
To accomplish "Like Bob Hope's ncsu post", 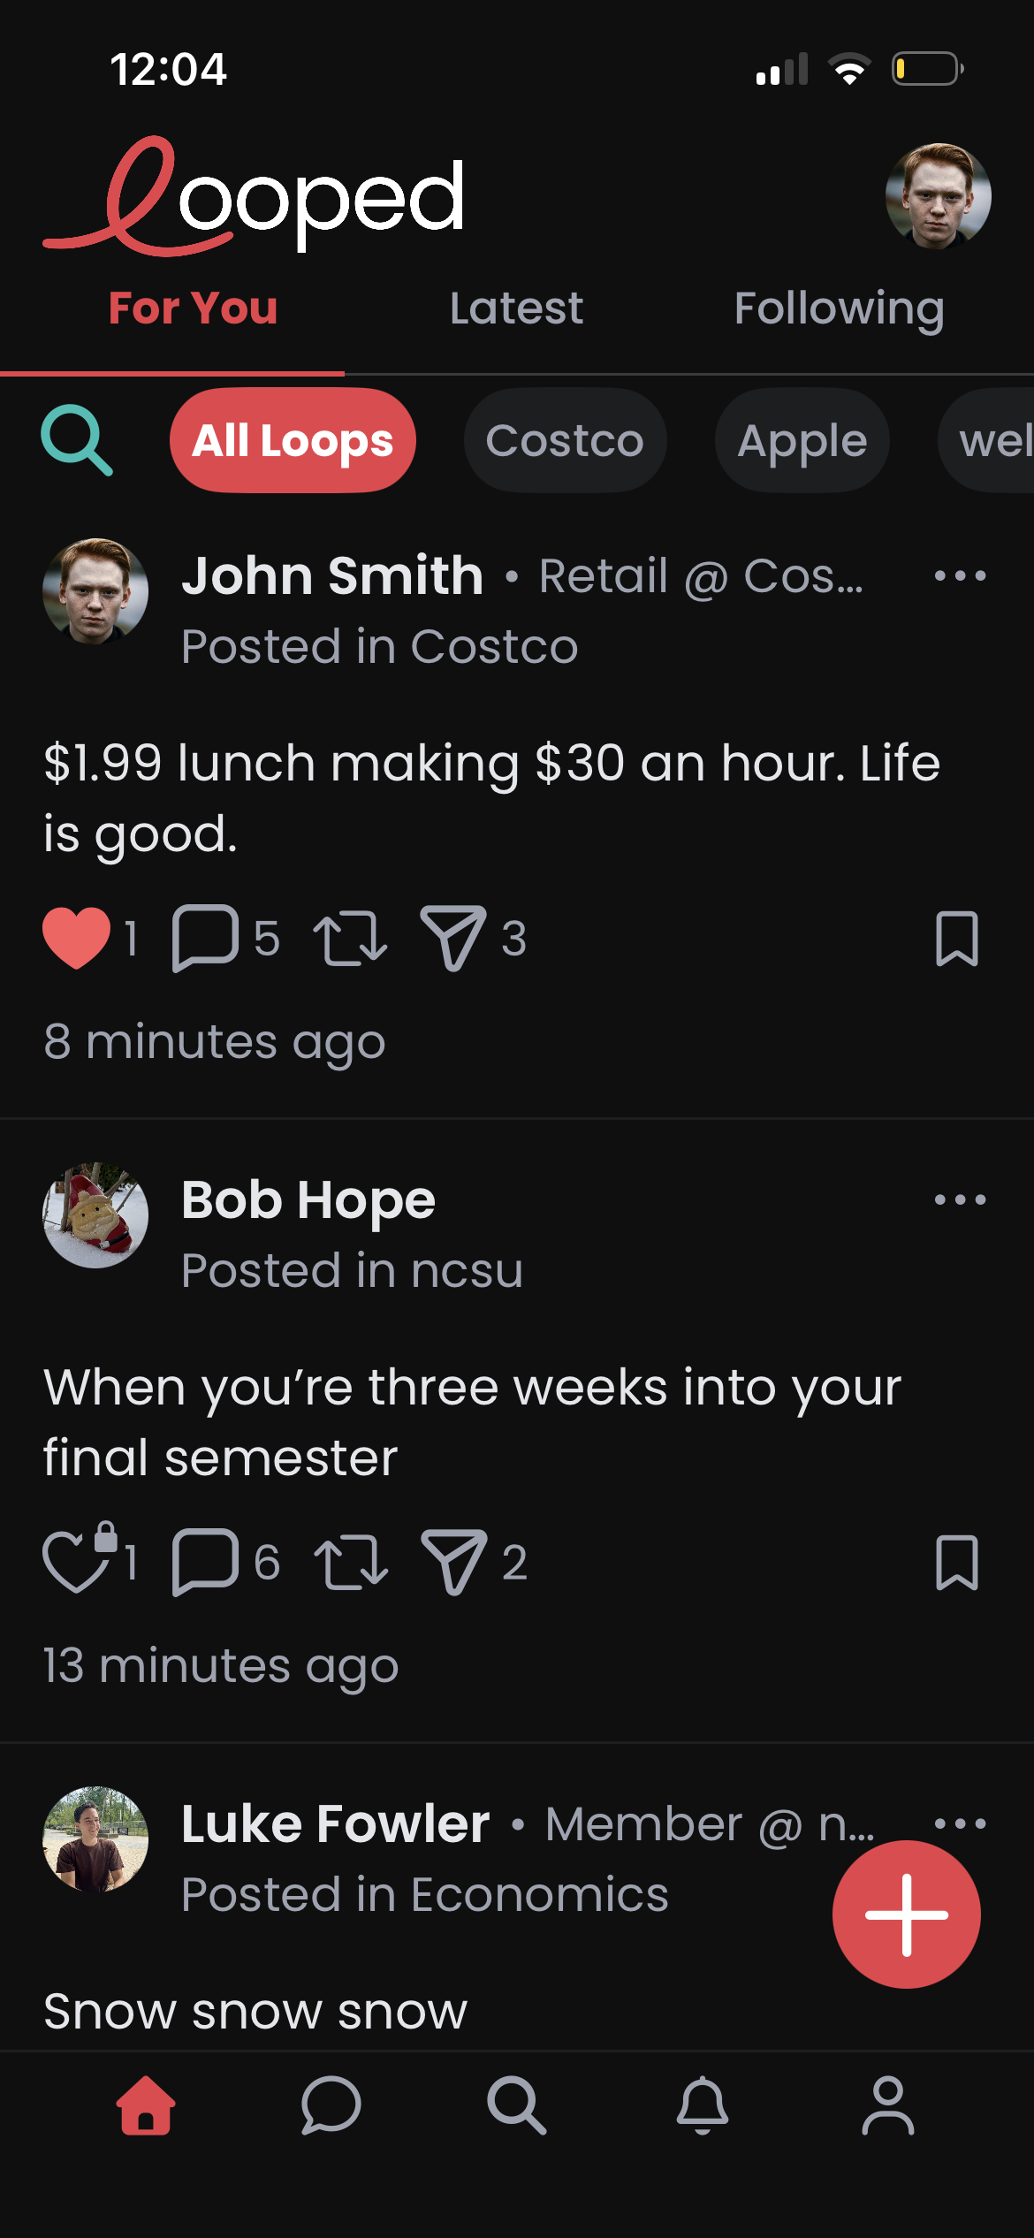I will coord(77,1562).
